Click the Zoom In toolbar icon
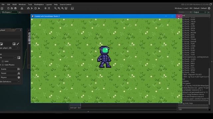Viewport: 213px width, 119px height. tap(62, 8)
